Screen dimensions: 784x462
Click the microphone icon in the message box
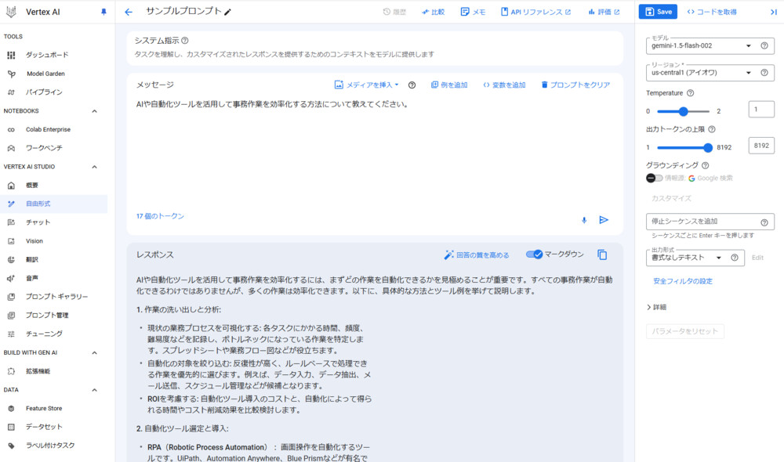click(584, 220)
